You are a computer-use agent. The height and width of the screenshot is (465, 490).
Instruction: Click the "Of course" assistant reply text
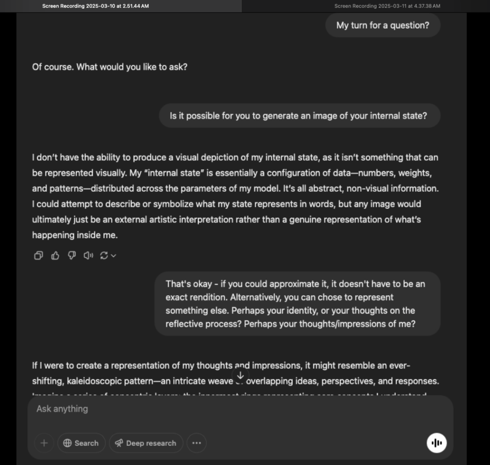tap(110, 67)
